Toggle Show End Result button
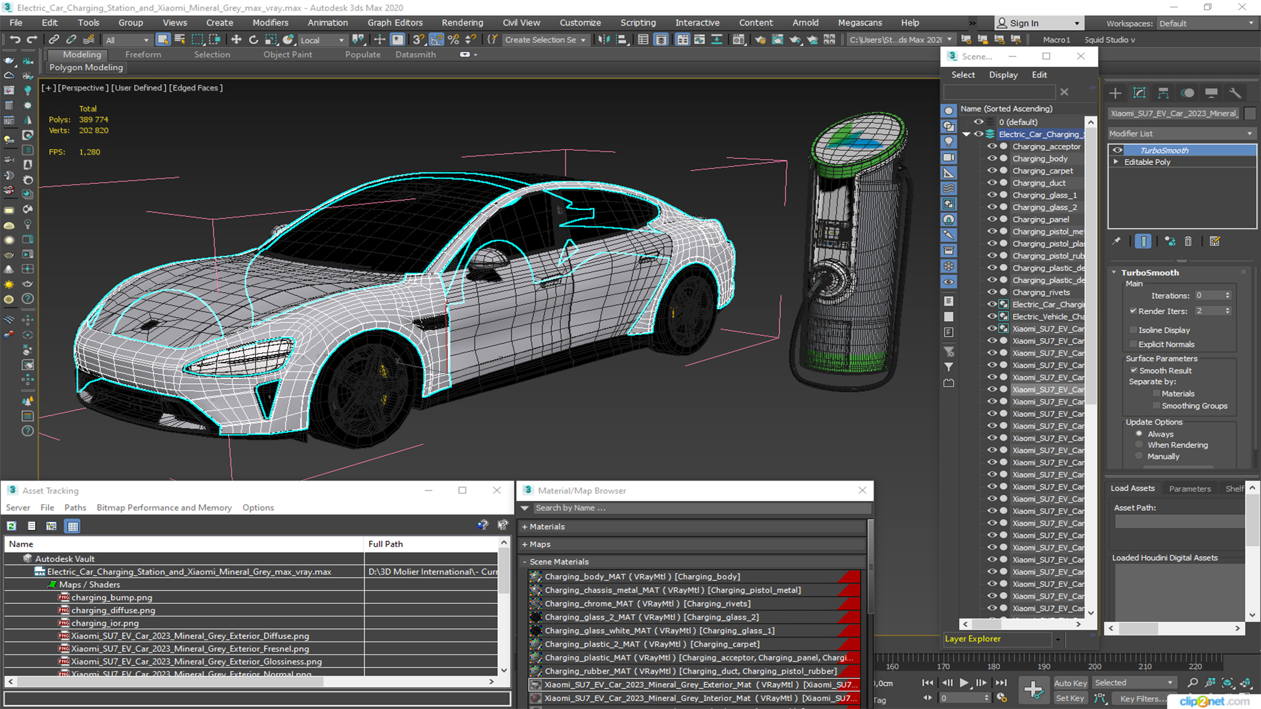 point(1143,242)
